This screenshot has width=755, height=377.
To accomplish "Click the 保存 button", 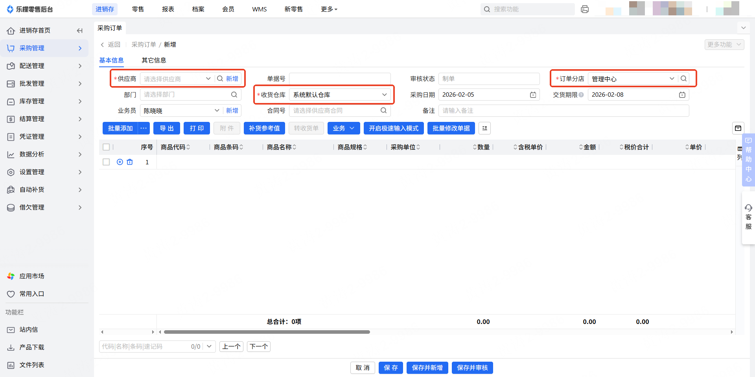I will coord(391,368).
